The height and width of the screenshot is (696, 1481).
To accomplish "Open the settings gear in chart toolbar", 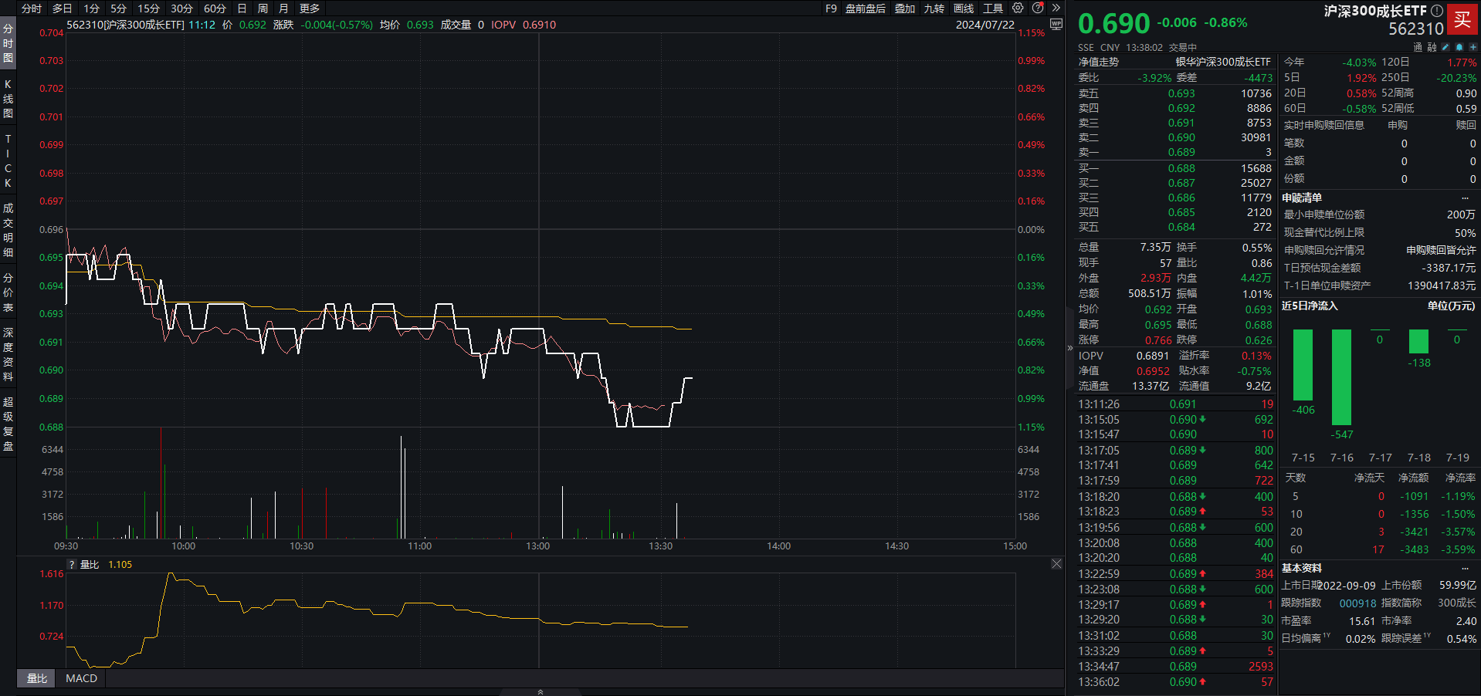I will click(x=1018, y=8).
